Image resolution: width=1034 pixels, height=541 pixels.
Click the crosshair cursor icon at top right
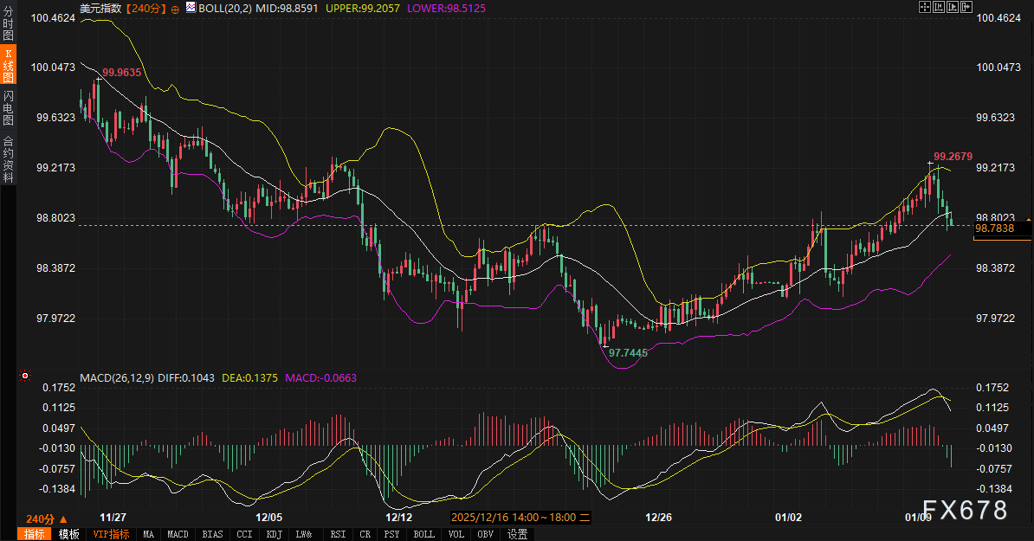[x=925, y=7]
